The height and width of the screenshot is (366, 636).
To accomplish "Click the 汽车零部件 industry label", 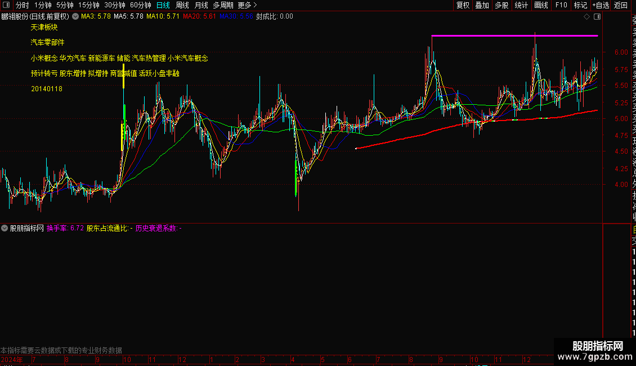I will coord(47,42).
